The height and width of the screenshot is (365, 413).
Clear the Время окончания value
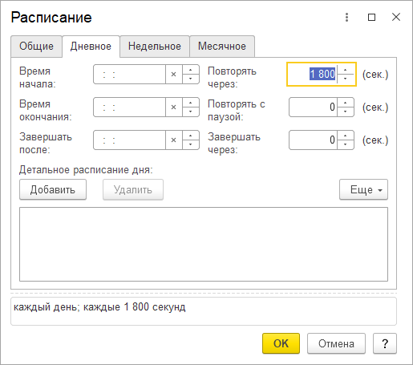[173, 107]
